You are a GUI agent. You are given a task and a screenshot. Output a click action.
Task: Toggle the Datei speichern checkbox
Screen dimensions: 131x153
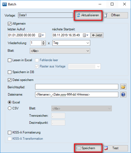click(x=9, y=80)
